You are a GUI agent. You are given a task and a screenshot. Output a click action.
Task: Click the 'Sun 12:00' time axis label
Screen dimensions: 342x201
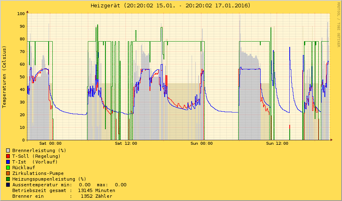point(277,144)
